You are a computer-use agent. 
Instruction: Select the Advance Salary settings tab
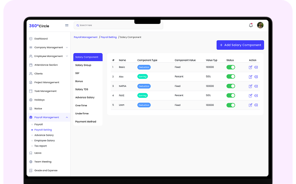click(85, 98)
